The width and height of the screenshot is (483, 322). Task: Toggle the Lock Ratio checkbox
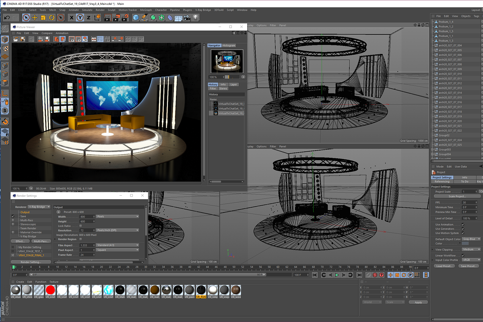pyautogui.click(x=80, y=226)
